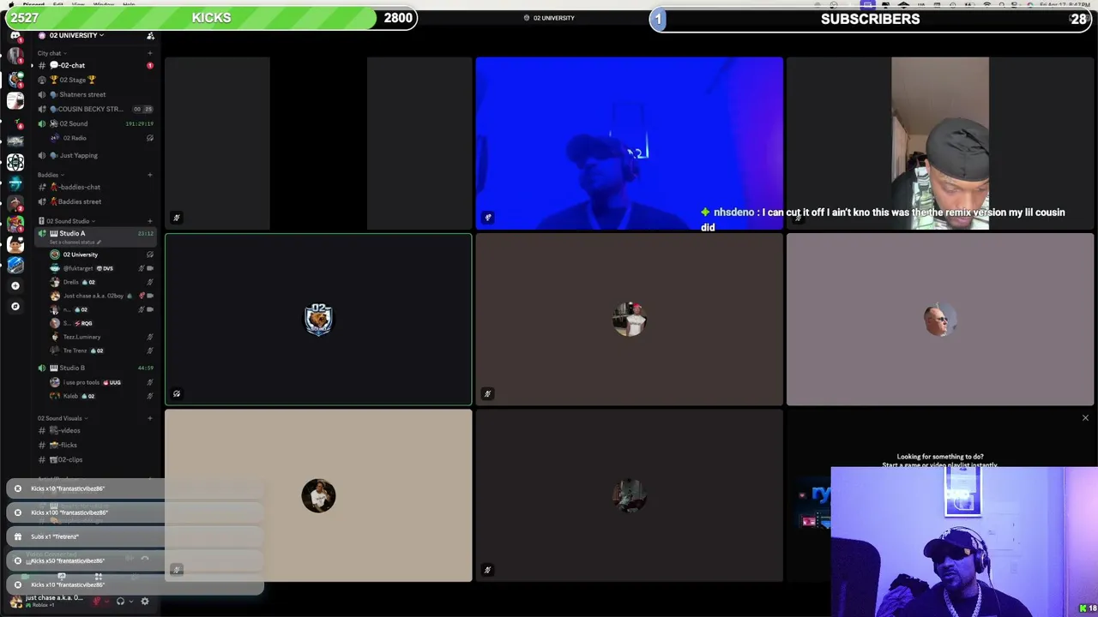Click the KICKS goal progress bar
This screenshot has width=1098, height=617.
[x=211, y=18]
